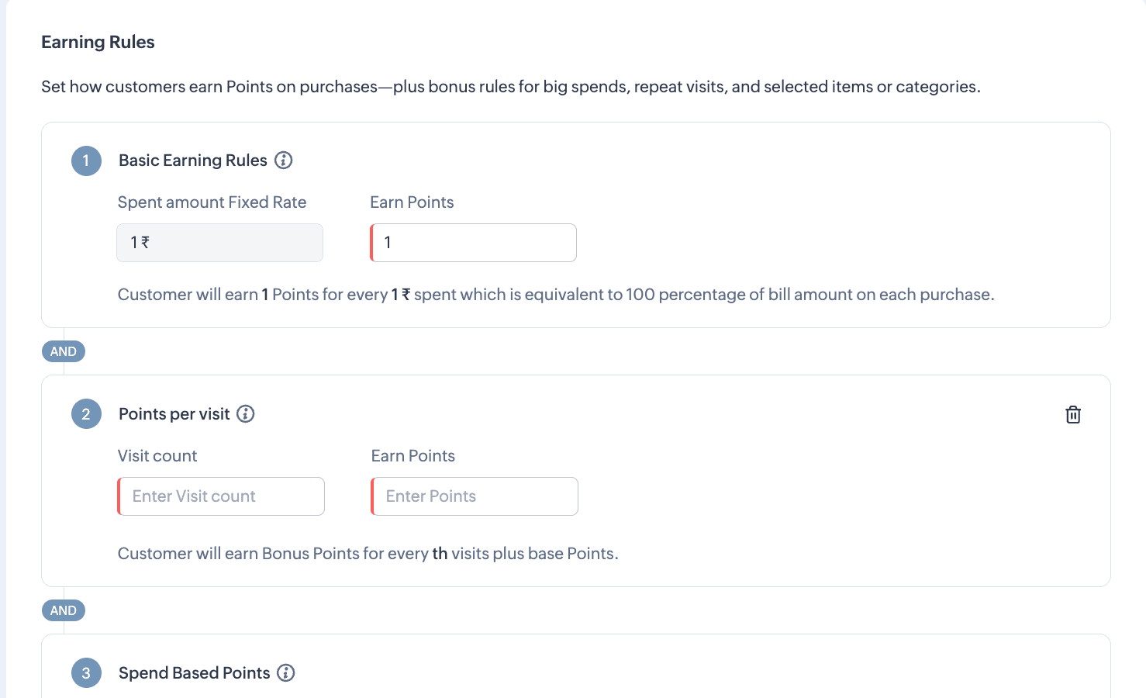Viewport: 1146px width, 698px height.
Task: Select the step 3 number badge
Action: click(x=86, y=673)
